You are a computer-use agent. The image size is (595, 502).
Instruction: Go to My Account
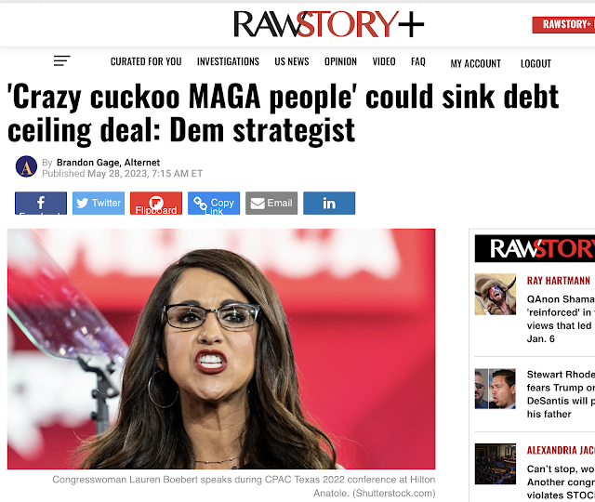tap(476, 63)
